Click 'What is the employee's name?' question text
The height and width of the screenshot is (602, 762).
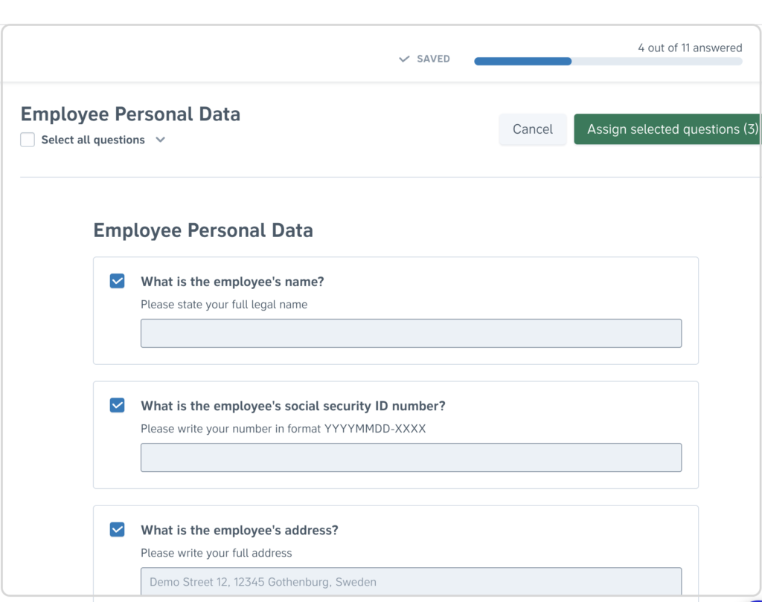pyautogui.click(x=232, y=282)
